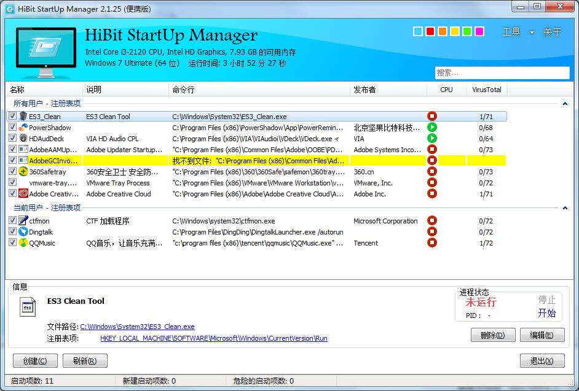
Task: Click the Adobe Creative Cloud row icon
Action: pyautogui.click(x=23, y=194)
